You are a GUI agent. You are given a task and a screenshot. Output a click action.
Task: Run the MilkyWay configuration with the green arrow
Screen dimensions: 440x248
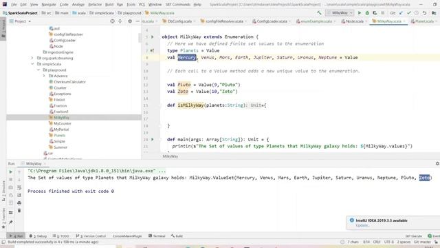point(360,13)
